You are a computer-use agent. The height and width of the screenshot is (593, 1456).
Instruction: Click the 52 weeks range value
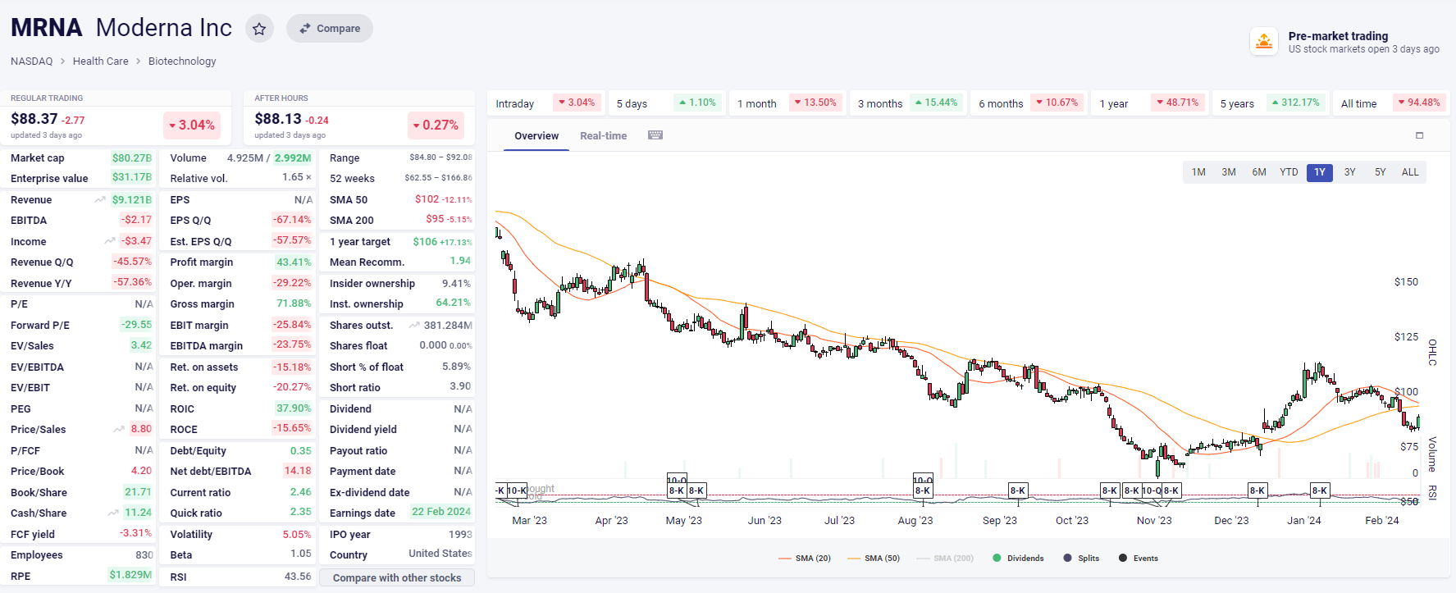tap(438, 178)
